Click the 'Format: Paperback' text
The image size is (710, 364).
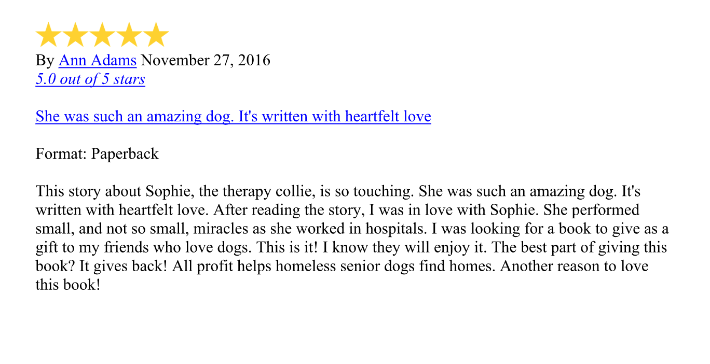point(97,153)
